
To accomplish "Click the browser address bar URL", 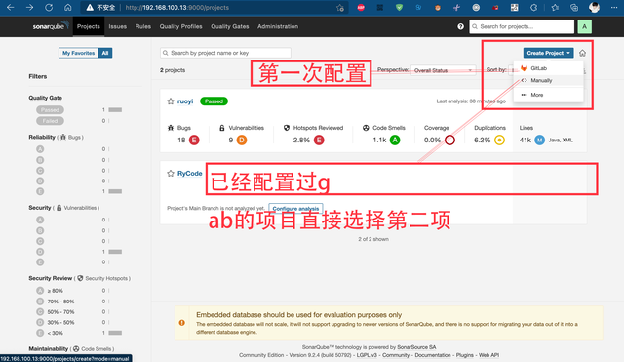I will click(177, 8).
